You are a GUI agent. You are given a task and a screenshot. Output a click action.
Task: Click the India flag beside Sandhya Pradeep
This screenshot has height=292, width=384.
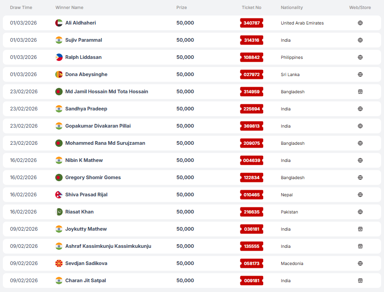click(59, 109)
